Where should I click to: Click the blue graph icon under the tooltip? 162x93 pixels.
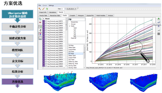[x=159, y=26]
